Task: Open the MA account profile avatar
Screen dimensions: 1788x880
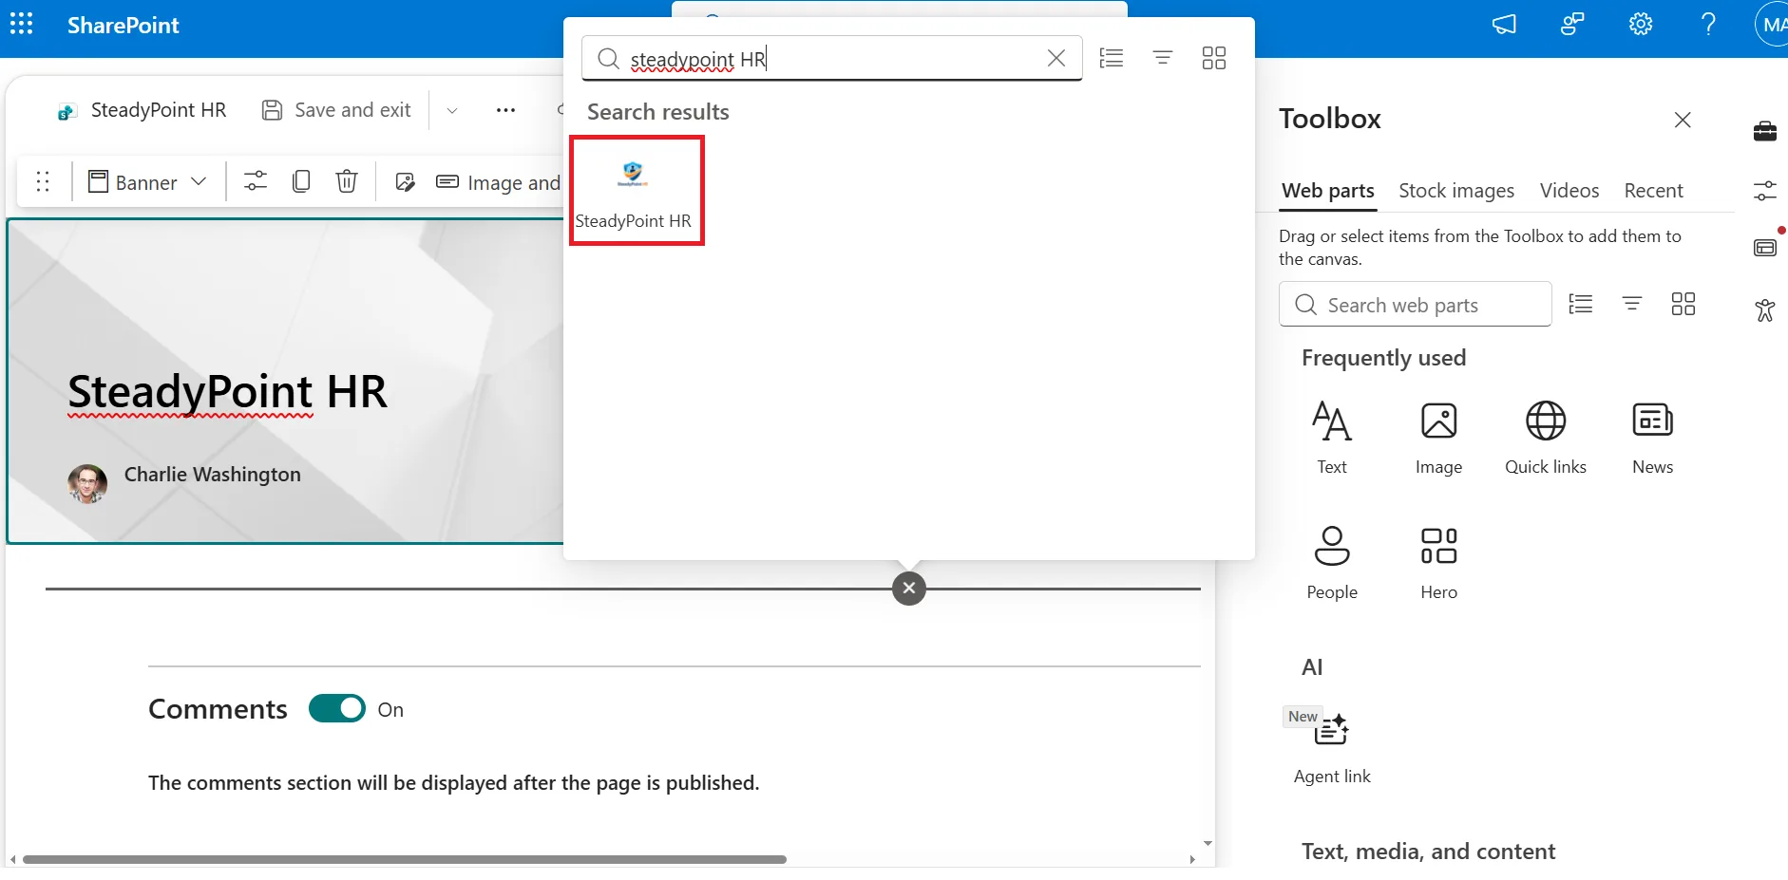Action: pyautogui.click(x=1771, y=26)
